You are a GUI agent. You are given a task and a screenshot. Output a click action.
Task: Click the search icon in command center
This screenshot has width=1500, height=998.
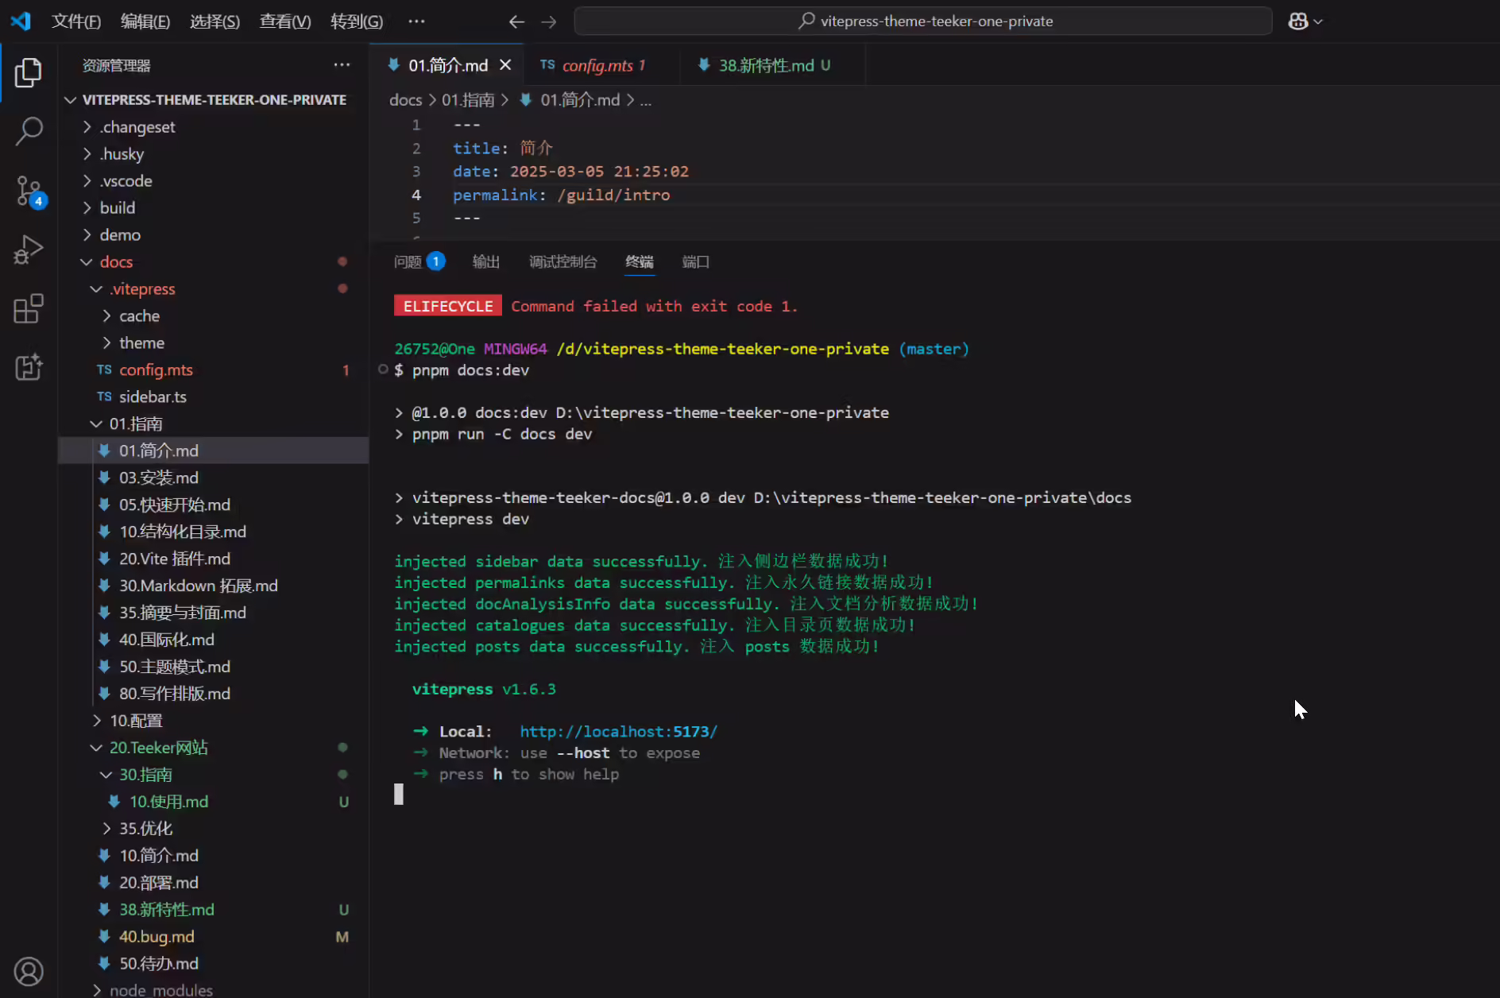pyautogui.click(x=806, y=21)
